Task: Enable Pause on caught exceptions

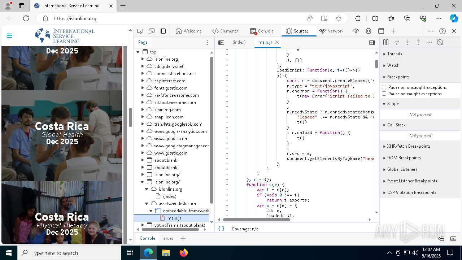Action: (x=384, y=94)
